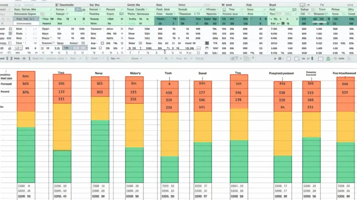Toggle the checkbox beside Ntow label

(140, 43)
